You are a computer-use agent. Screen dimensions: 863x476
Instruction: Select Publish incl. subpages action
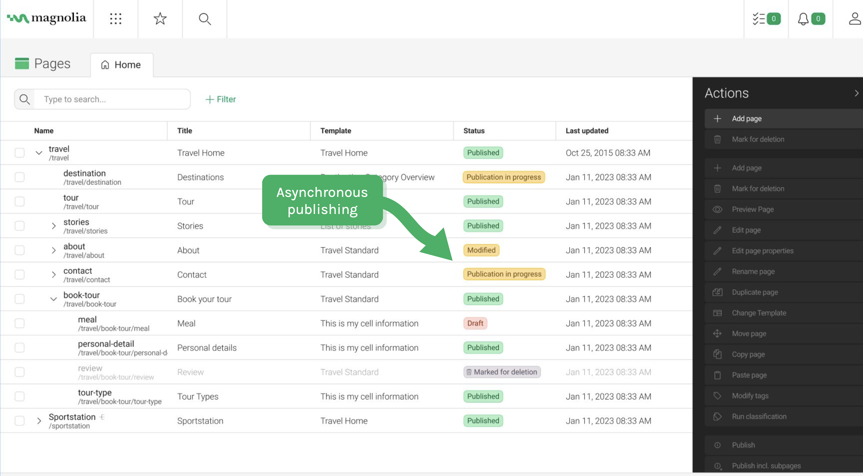pos(766,465)
